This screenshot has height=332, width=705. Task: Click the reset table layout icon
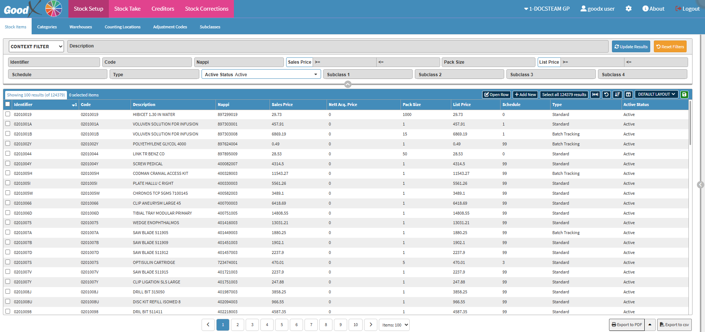606,95
